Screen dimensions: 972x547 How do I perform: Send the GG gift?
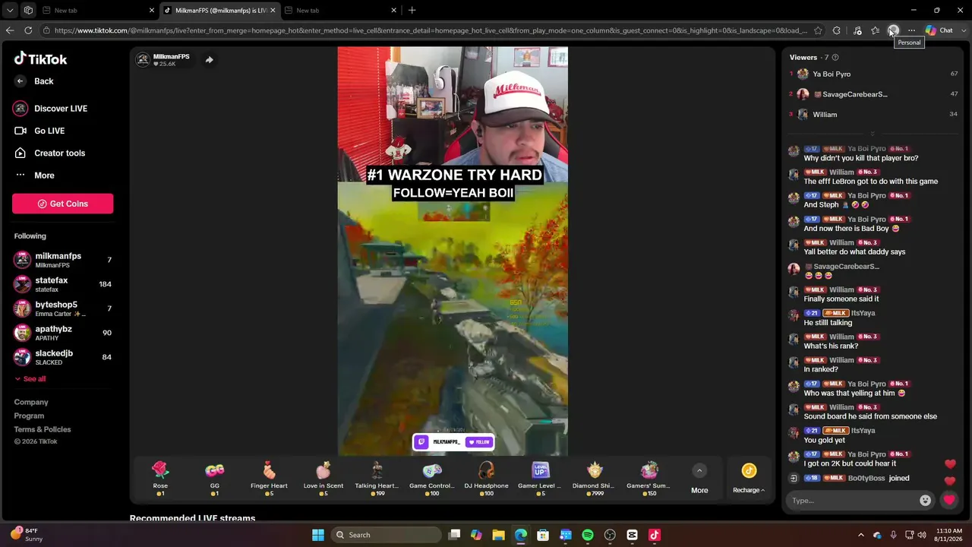[x=215, y=479]
